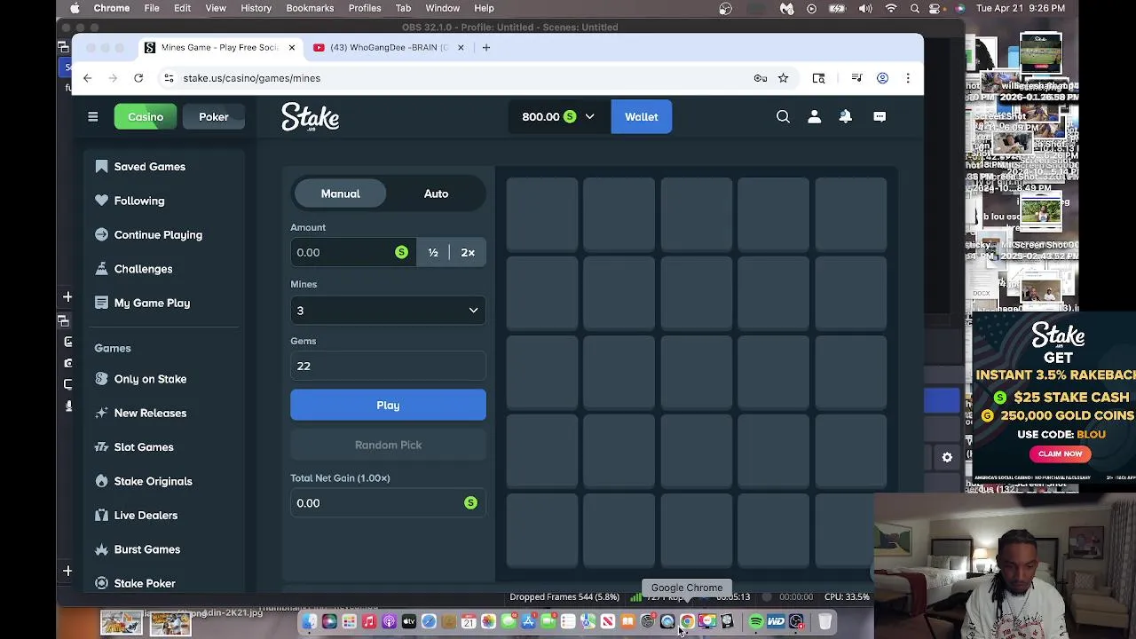
Task: Go back with Chrome's back arrow
Action: (87, 78)
